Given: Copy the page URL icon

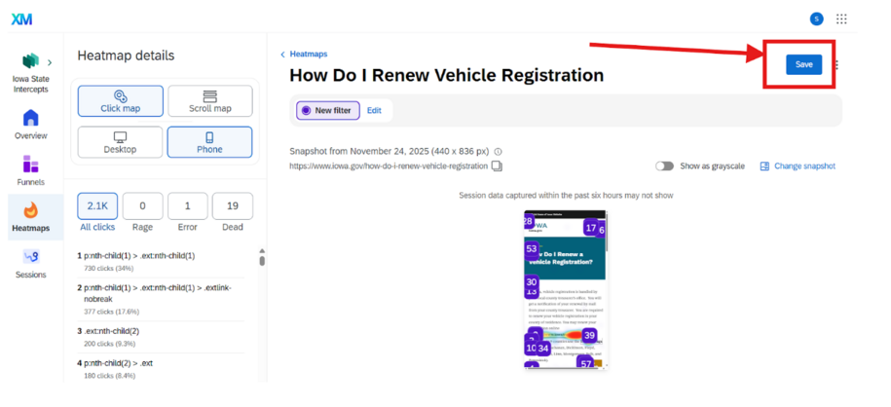Looking at the screenshot, I should click(x=497, y=166).
